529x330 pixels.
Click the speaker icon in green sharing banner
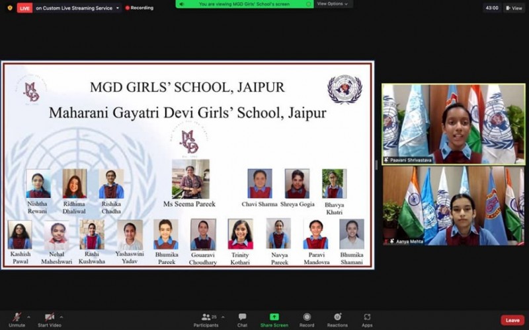[x=182, y=4]
